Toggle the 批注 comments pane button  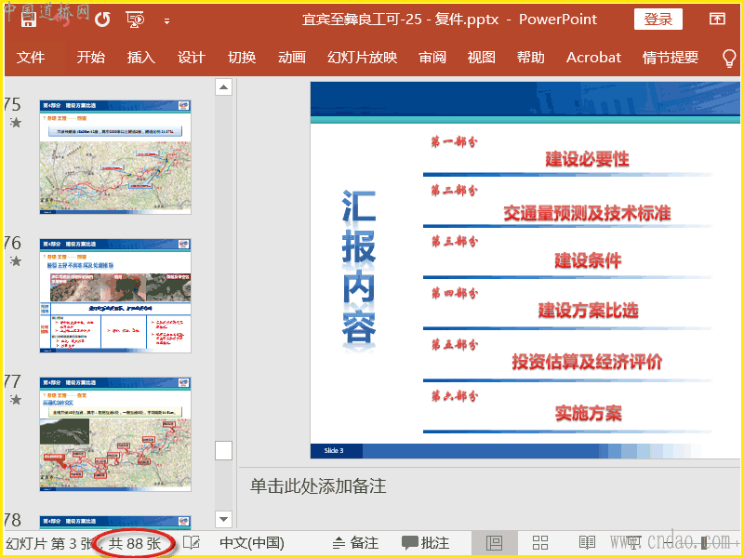click(x=426, y=543)
